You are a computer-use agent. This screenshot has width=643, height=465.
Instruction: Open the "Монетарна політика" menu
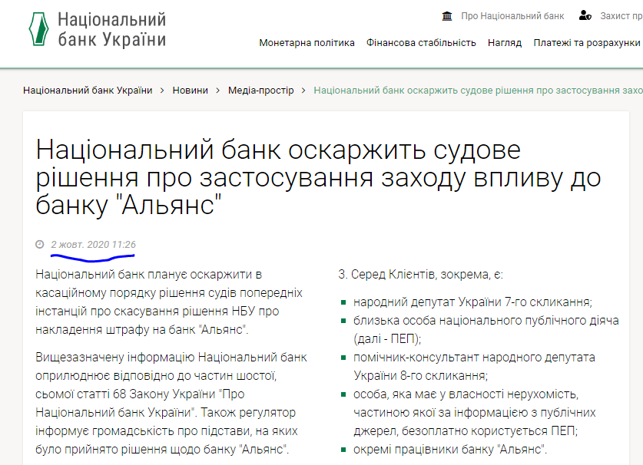click(x=307, y=43)
